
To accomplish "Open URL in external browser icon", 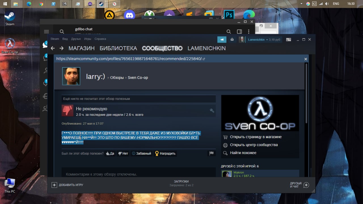I will tap(204, 59).
